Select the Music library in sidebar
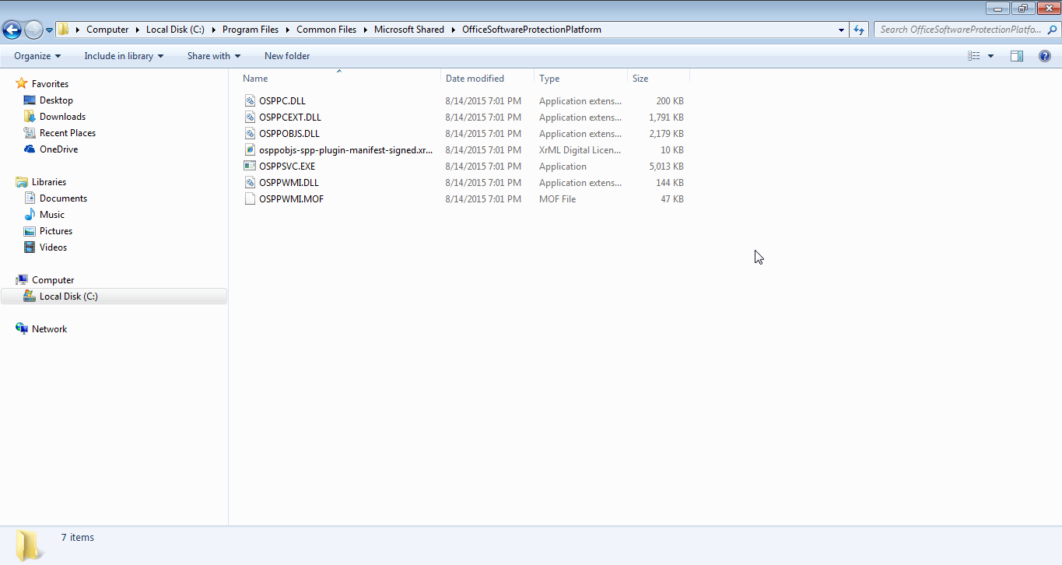 click(x=51, y=215)
